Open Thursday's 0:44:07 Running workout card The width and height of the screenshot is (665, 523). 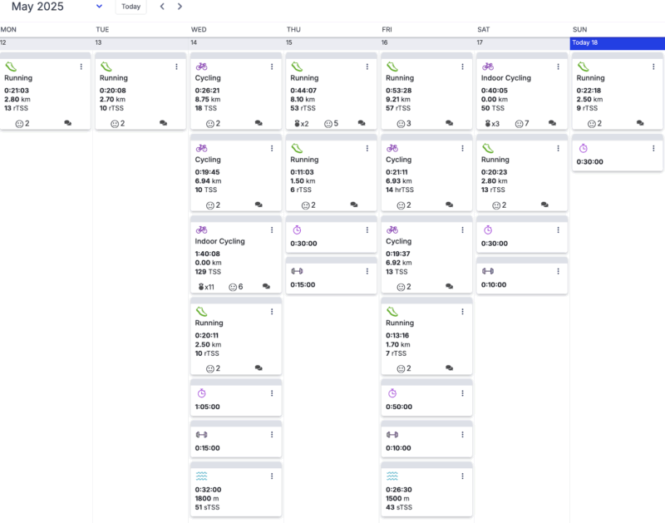pyautogui.click(x=331, y=91)
